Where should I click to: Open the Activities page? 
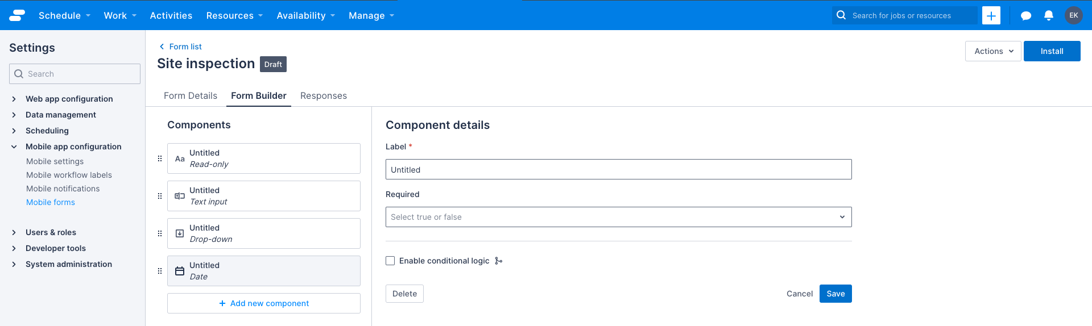[171, 15]
